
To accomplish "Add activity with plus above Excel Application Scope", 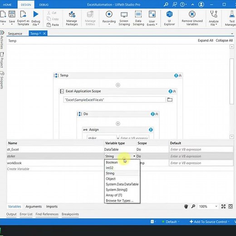I will coord(118,85).
